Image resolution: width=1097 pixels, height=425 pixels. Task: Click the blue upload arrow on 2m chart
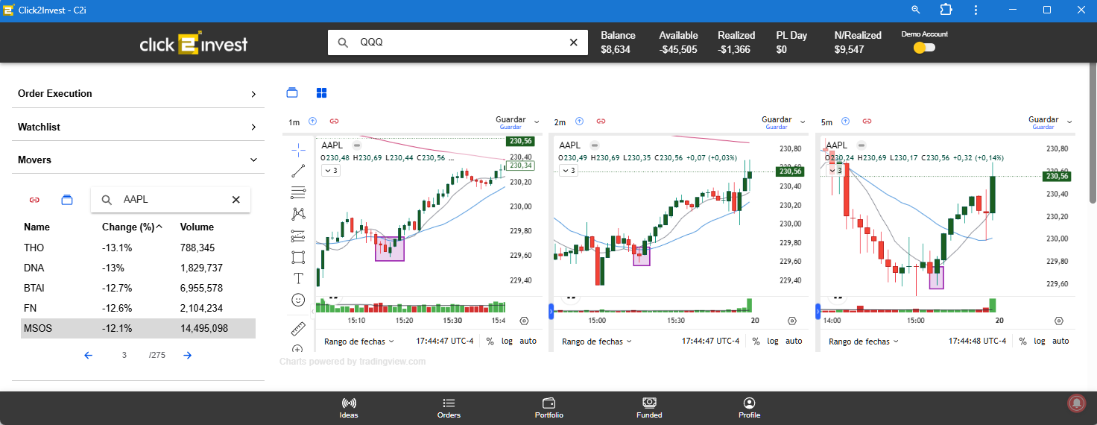tap(579, 121)
